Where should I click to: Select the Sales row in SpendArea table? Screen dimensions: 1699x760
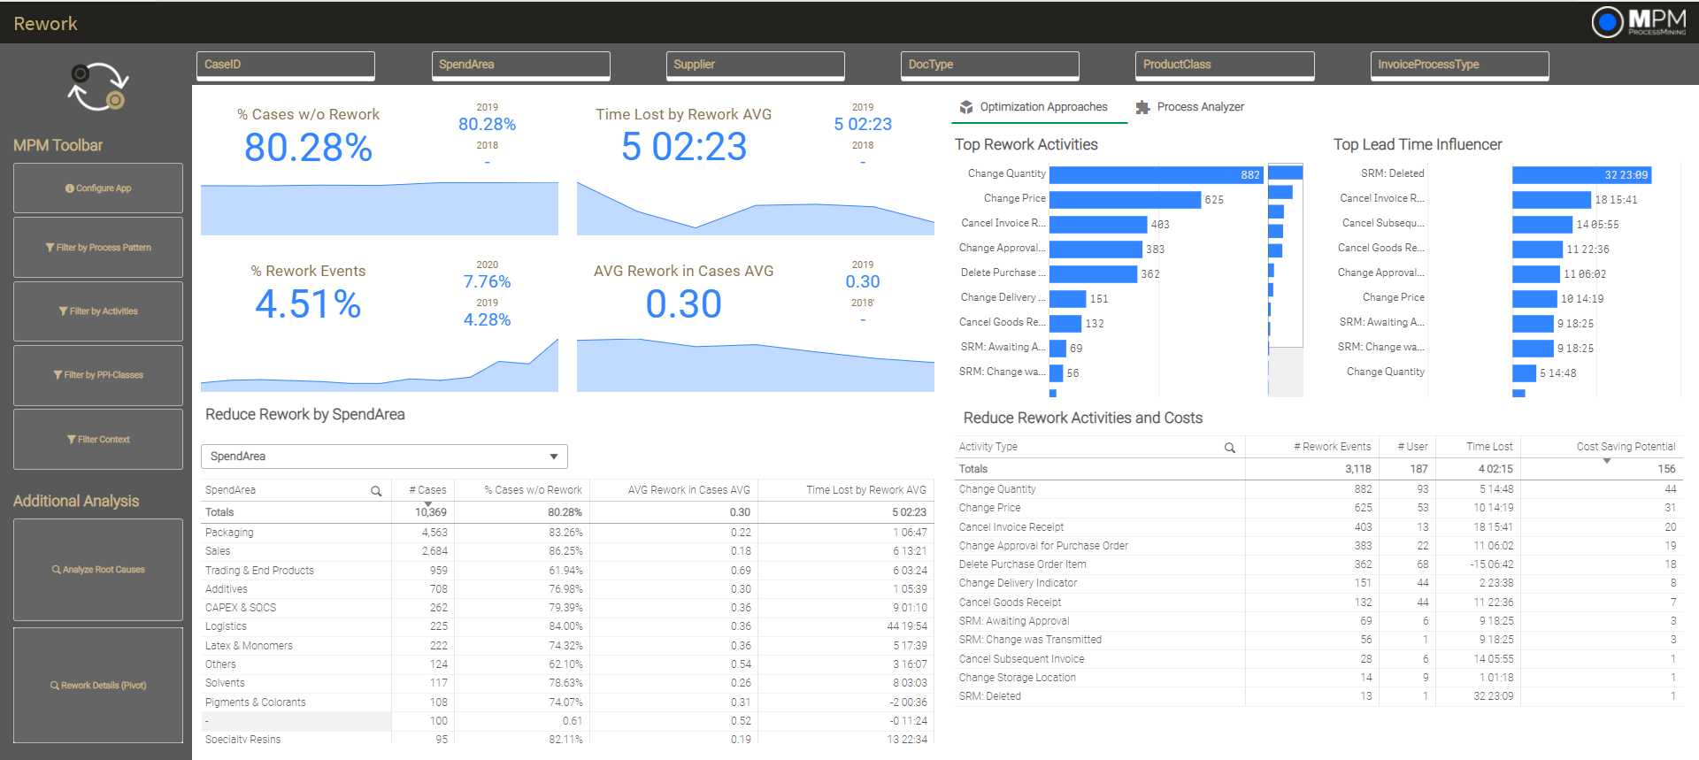(567, 551)
